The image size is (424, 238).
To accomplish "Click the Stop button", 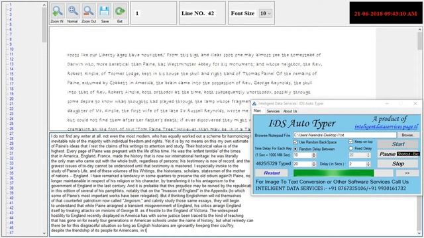I will 398,164.
